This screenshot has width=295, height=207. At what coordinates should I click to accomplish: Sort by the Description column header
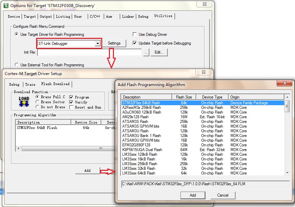point(146,97)
